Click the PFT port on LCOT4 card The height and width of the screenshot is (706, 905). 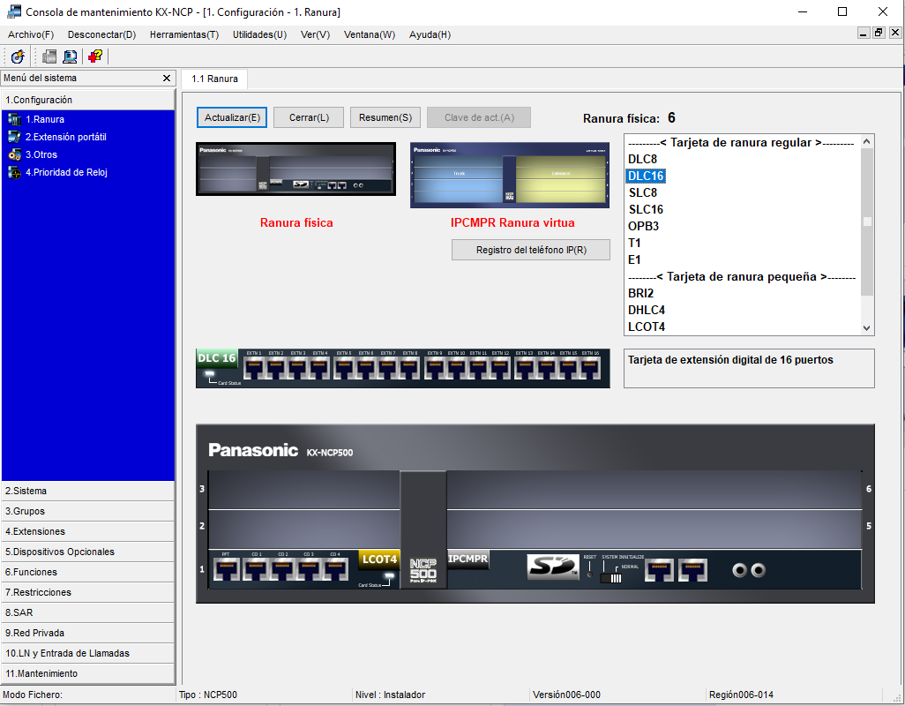pyautogui.click(x=226, y=570)
